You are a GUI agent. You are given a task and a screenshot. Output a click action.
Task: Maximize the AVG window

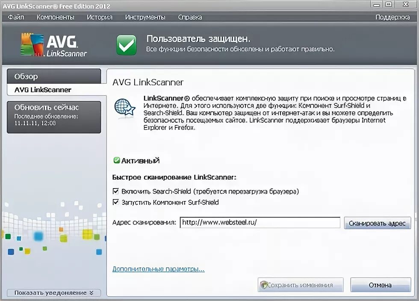coord(389,4)
